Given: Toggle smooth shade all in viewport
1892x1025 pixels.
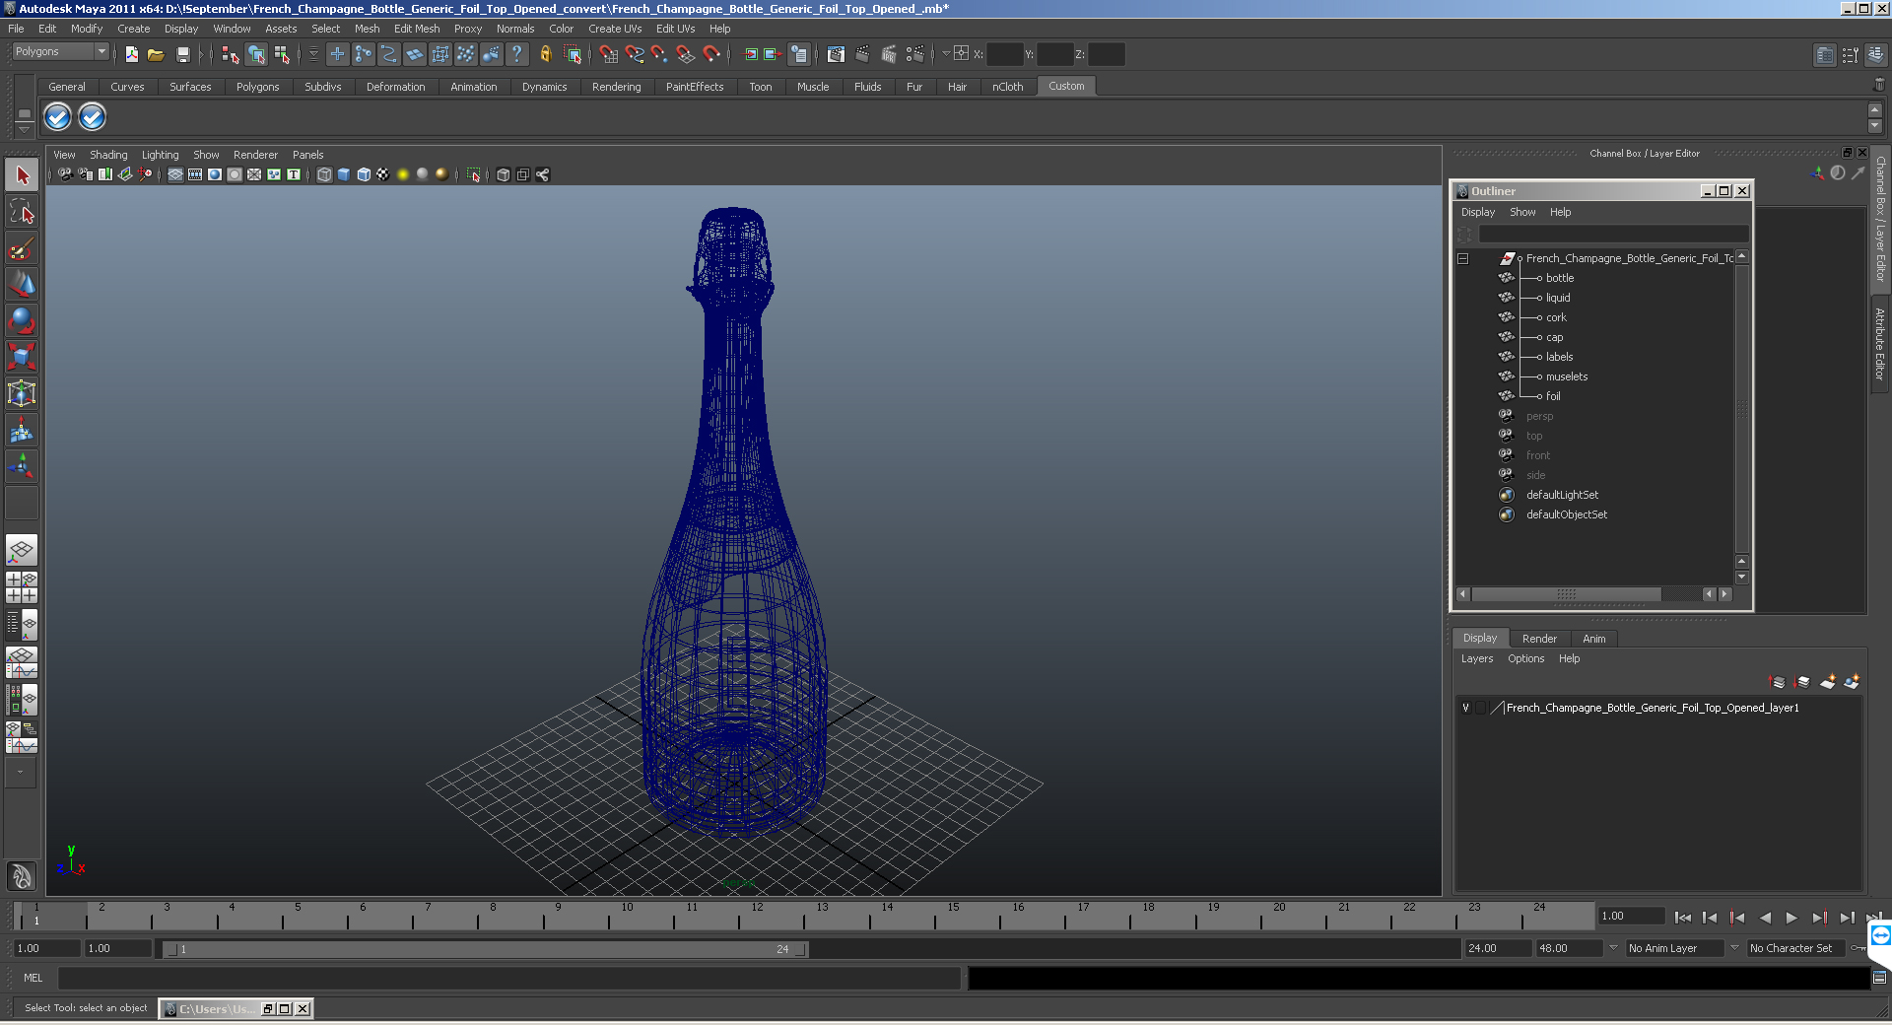Looking at the screenshot, I should click(x=344, y=174).
